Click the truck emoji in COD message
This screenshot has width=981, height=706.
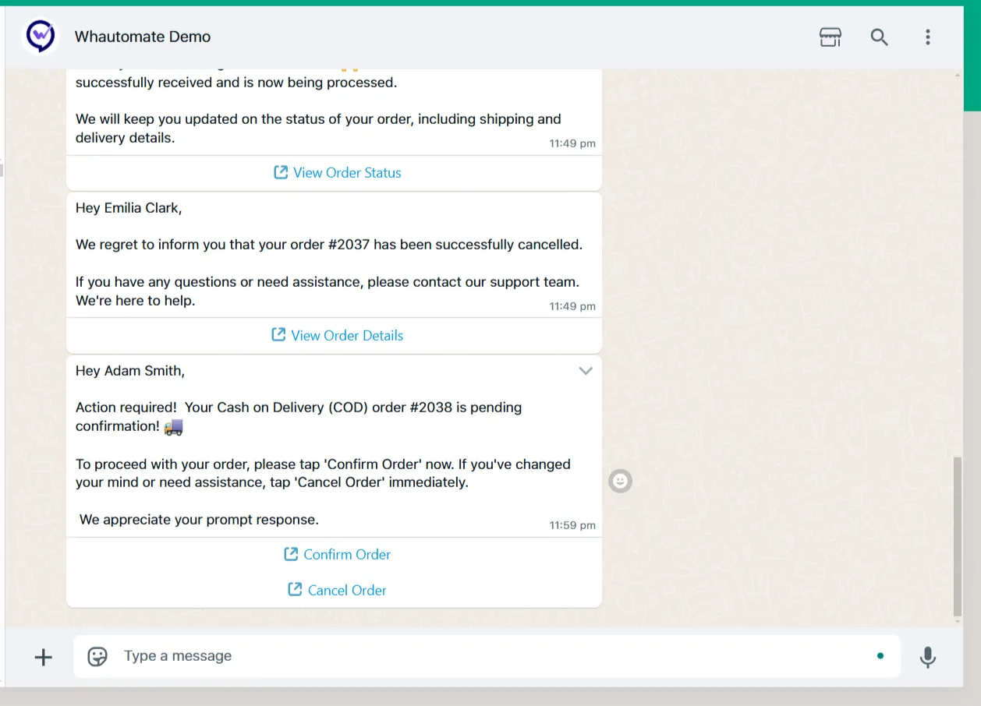tap(173, 426)
